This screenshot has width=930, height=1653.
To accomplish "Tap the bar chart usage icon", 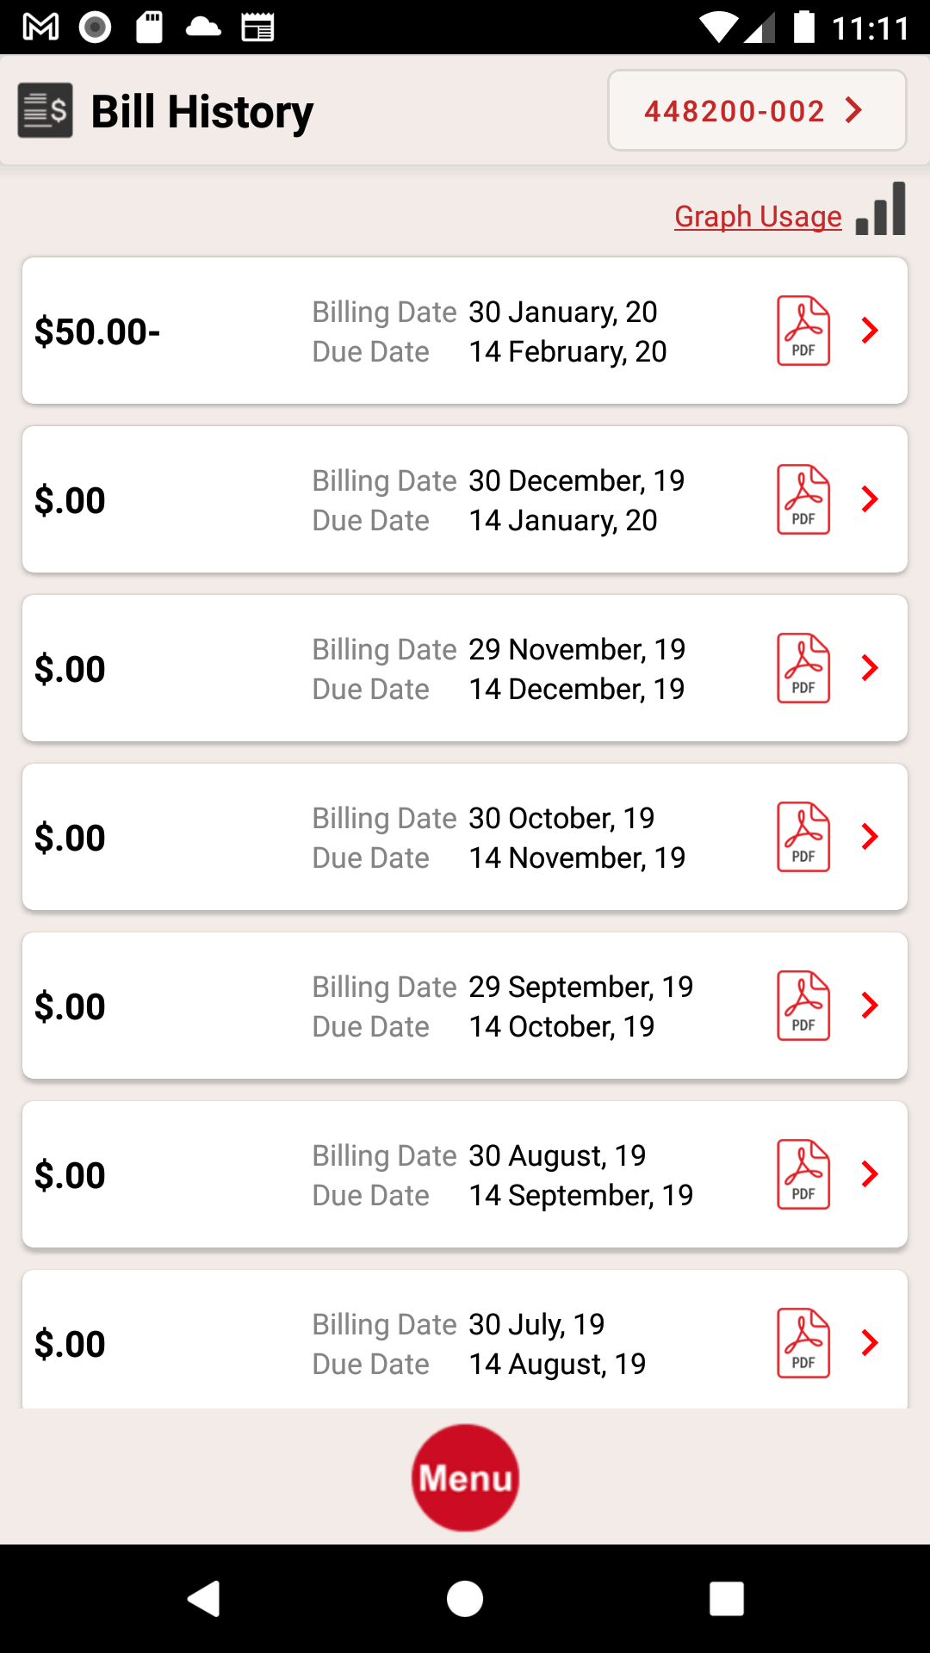I will [881, 210].
